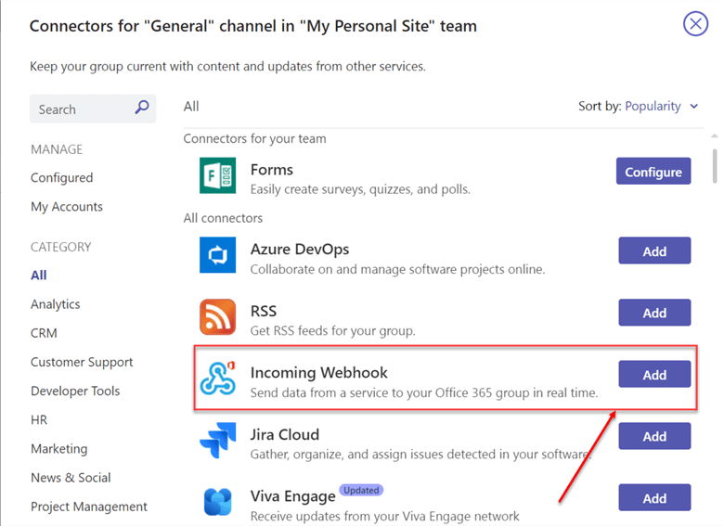
Task: Click the Jira Cloud icon
Action: coord(218,441)
